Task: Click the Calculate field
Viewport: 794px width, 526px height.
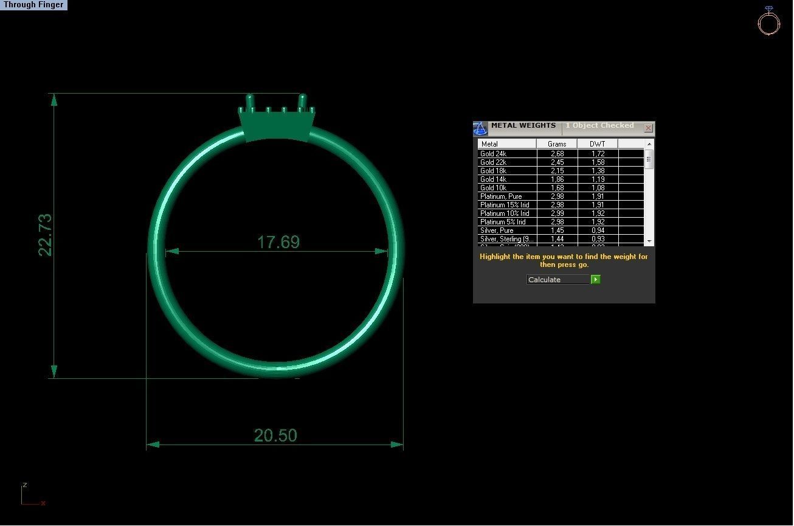Action: tap(558, 280)
